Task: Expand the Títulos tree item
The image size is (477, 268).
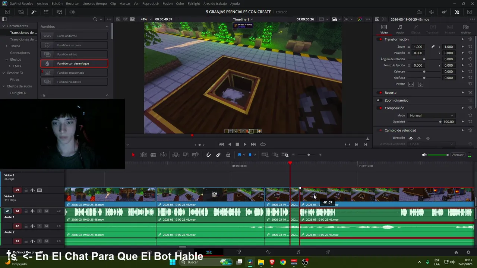Action: pyautogui.click(x=6, y=46)
